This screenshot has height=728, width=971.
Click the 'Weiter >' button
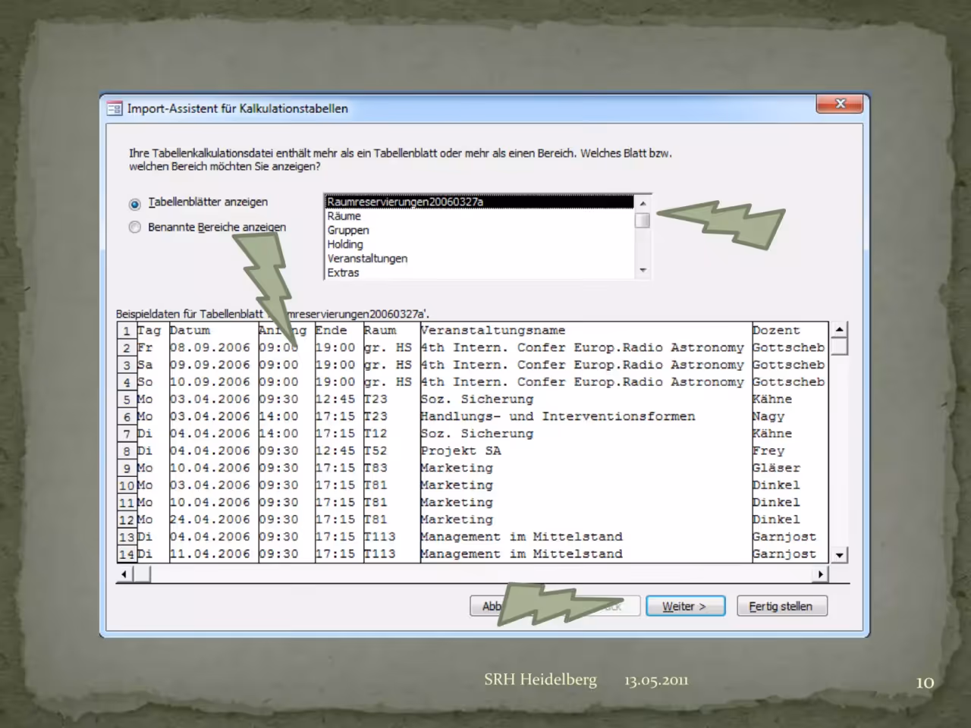point(685,606)
